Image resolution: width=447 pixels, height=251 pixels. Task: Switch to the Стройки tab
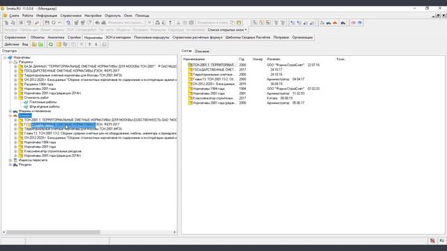coord(74,37)
